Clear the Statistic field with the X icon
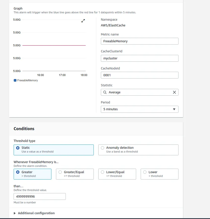 174,92
